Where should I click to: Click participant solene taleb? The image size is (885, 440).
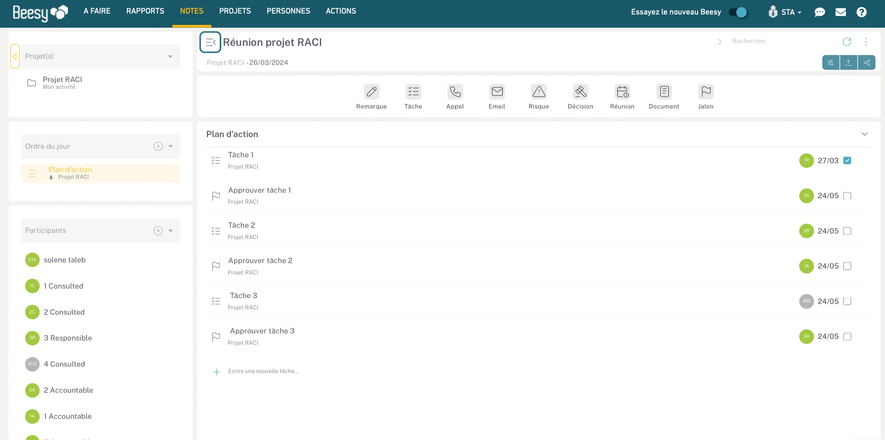coord(55,260)
